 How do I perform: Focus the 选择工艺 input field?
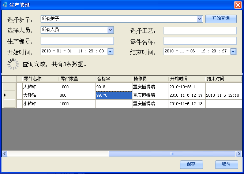[200, 30]
